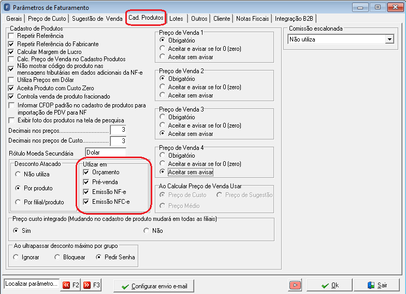Enable Informar CFOP padrão checkbox
This screenshot has width=406, height=294.
pos(11,105)
